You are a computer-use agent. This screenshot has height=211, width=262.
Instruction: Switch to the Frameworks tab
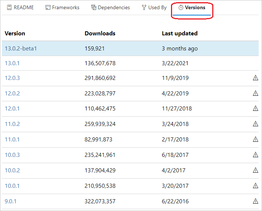pos(62,7)
